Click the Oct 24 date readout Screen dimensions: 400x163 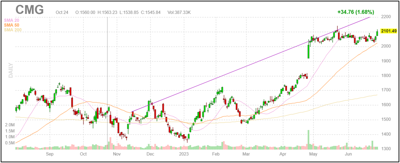coord(62,12)
